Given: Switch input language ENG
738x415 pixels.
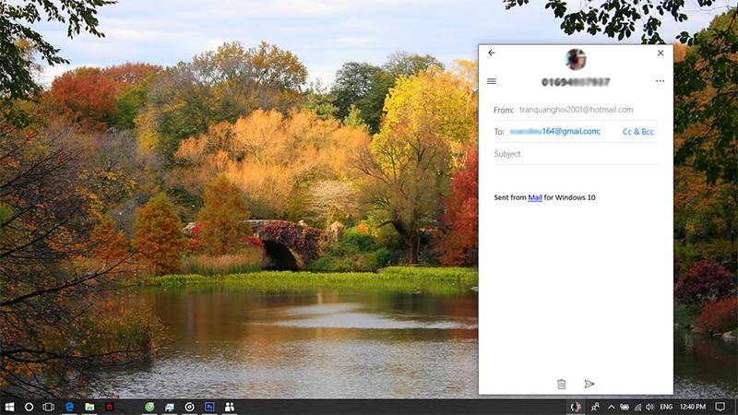Looking at the screenshot, I should tap(666, 407).
